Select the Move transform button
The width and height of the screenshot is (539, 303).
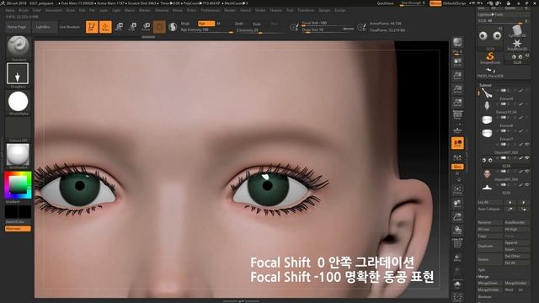point(119,27)
